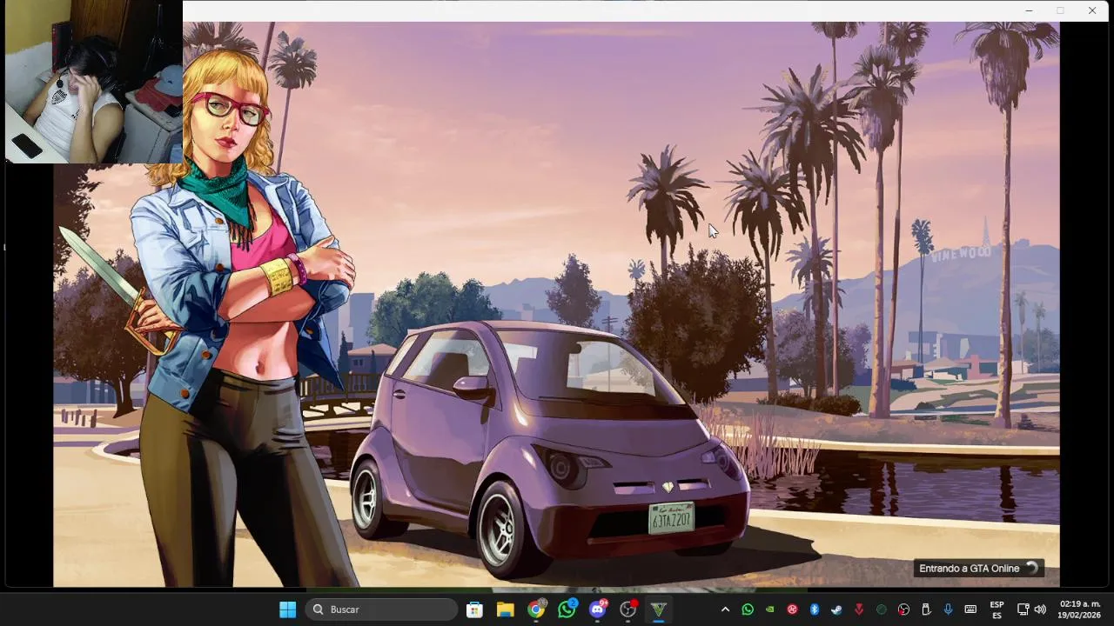Open OBS Studio from the taskbar
This screenshot has width=1114, height=626.
pyautogui.click(x=628, y=609)
